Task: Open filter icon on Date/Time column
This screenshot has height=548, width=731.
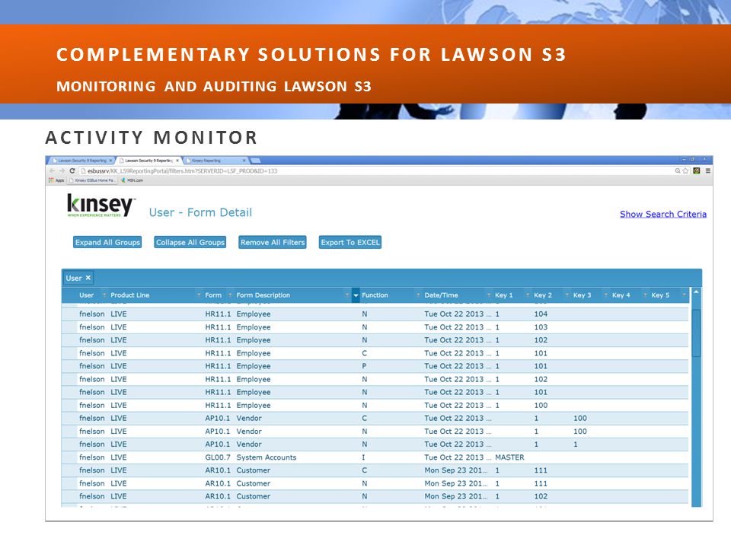Action: tap(489, 295)
